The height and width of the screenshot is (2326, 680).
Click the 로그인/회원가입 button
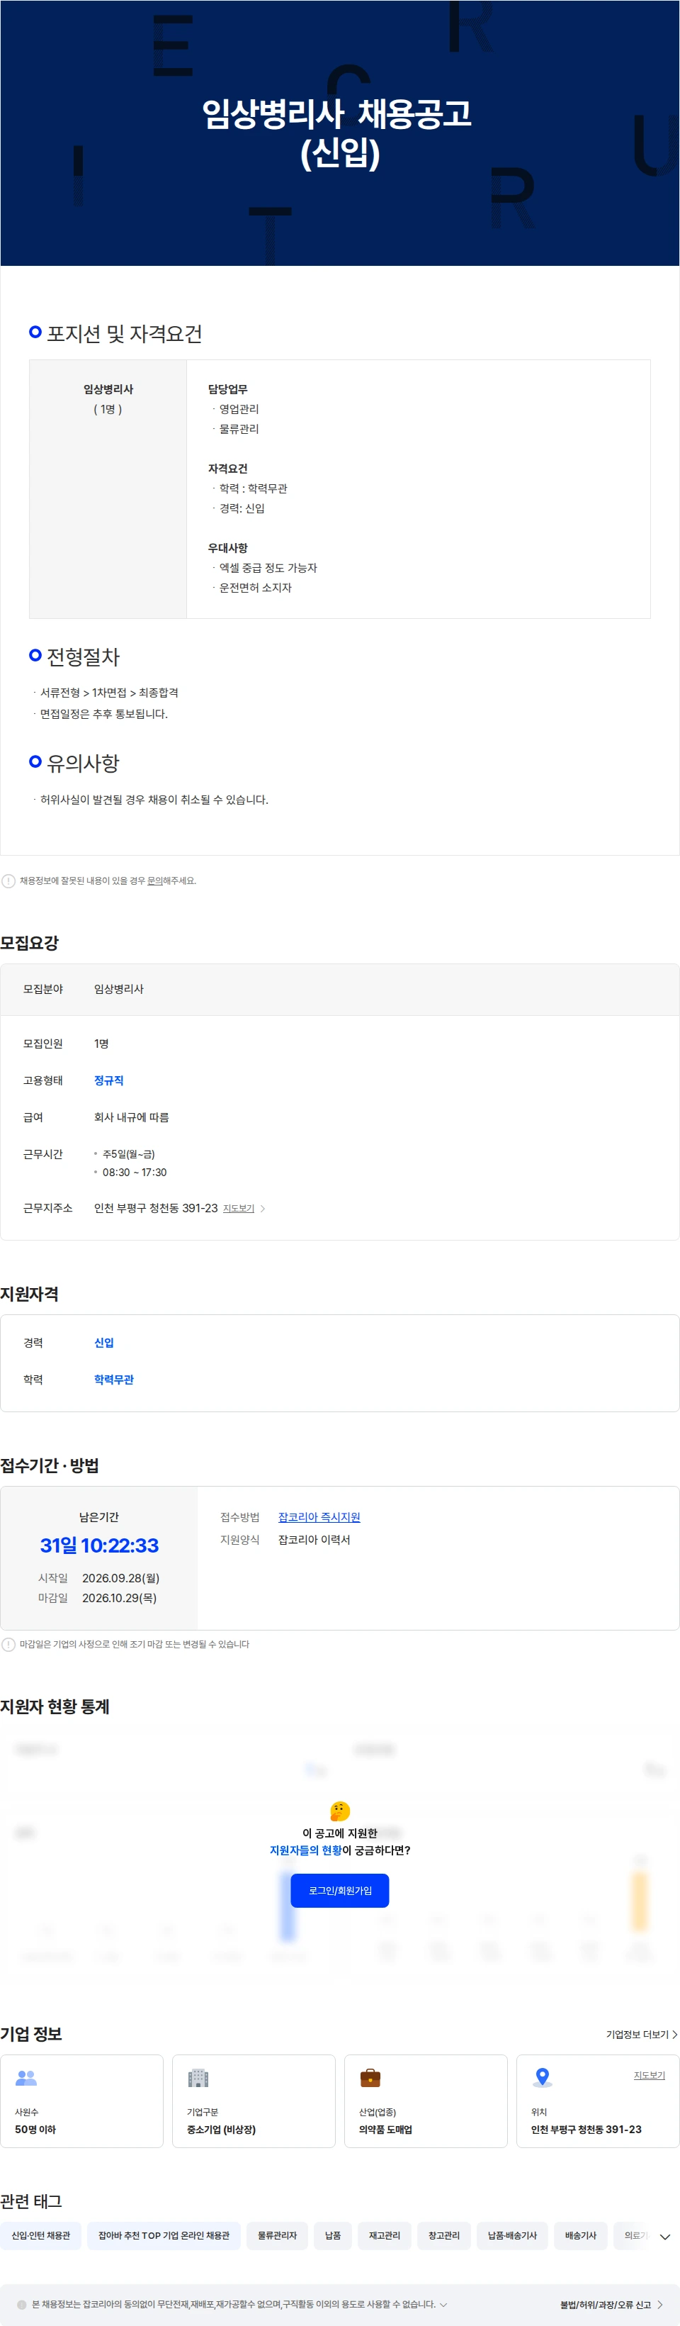(339, 1890)
